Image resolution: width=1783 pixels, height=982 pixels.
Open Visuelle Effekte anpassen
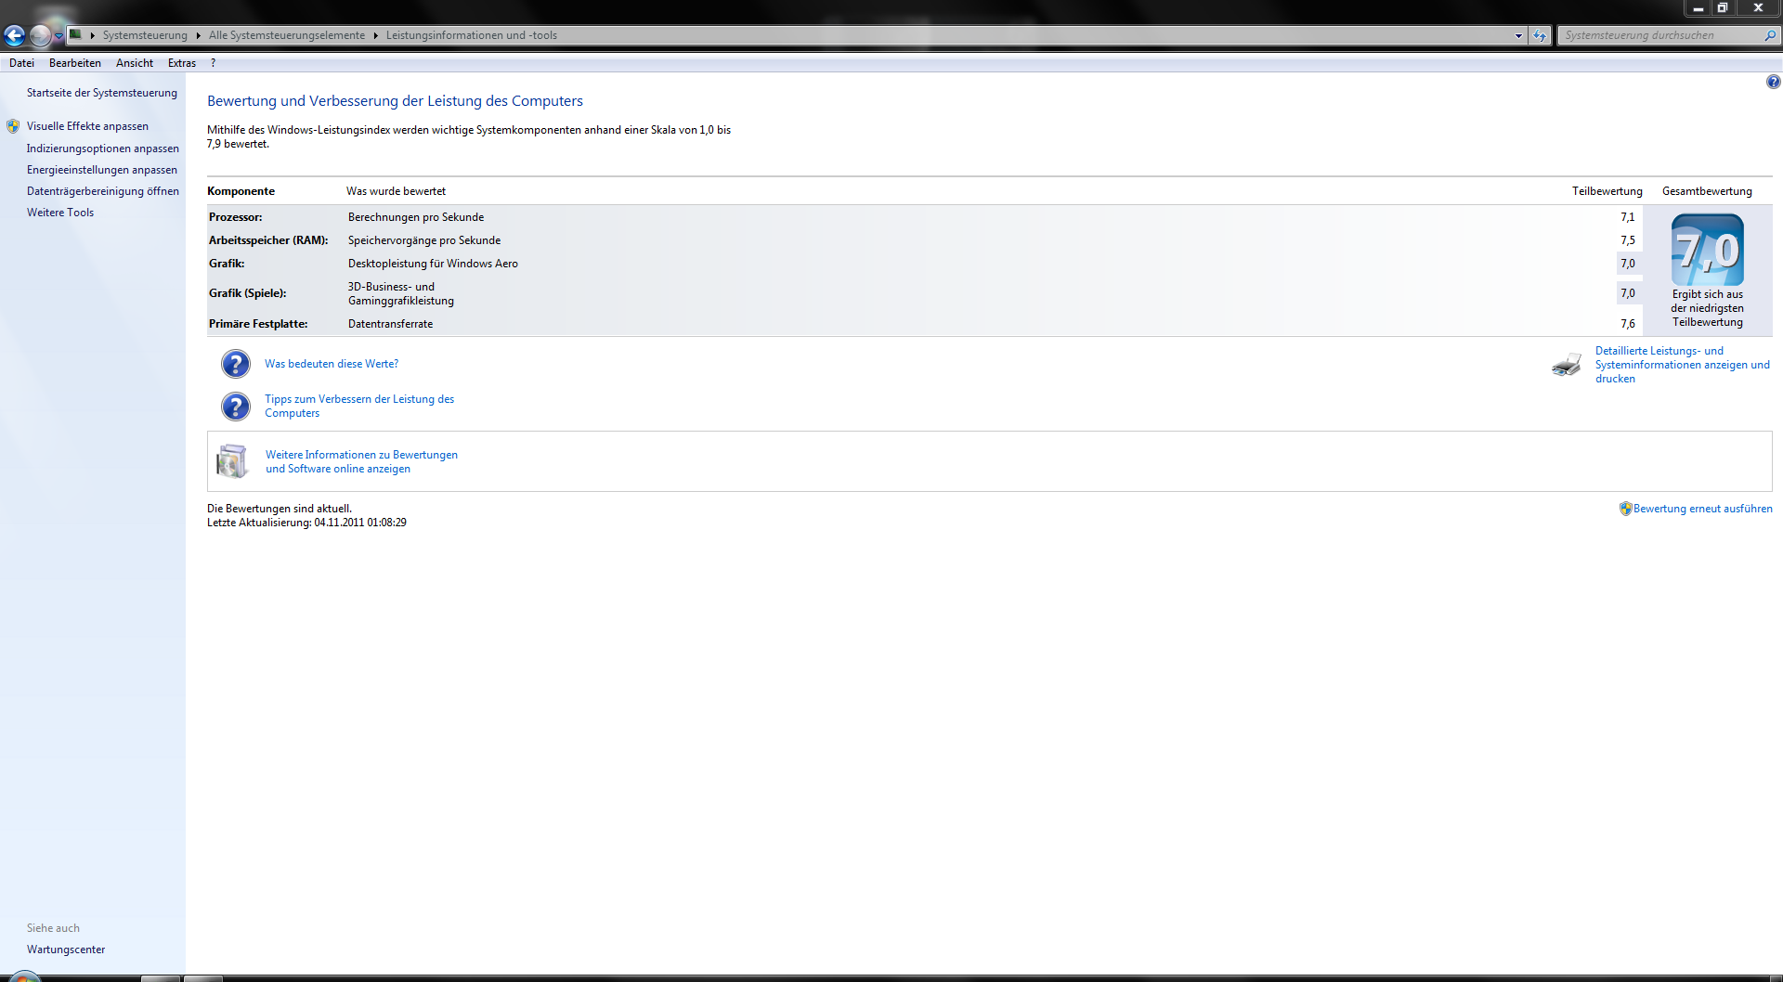pyautogui.click(x=87, y=126)
